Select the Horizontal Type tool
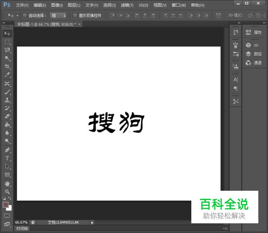Viewport: 268px width, 233px height. tap(7, 158)
